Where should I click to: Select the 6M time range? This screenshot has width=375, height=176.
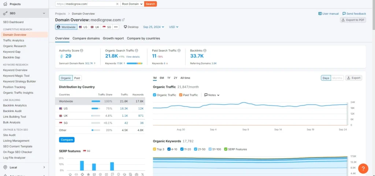click(162, 78)
